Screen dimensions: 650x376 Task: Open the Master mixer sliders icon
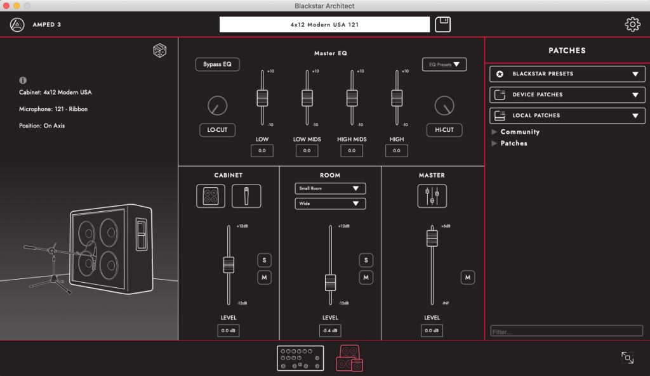click(432, 196)
